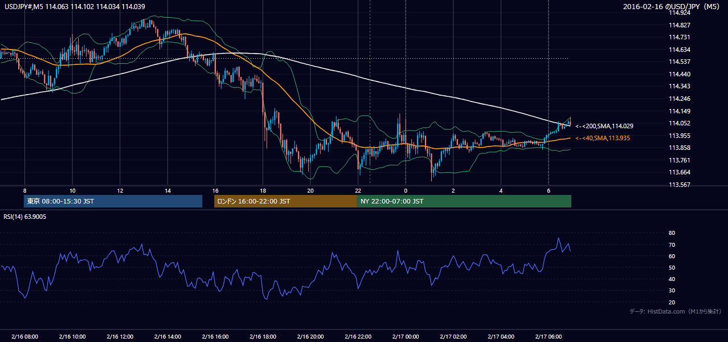
Task: Click price axis label 113.955
Action: pos(679,136)
